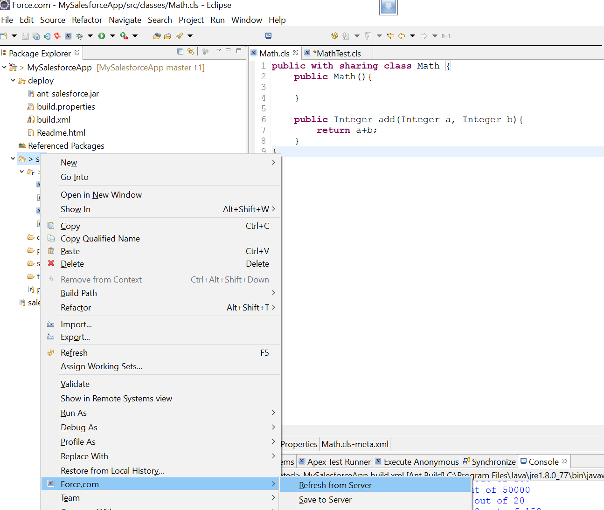The height and width of the screenshot is (510, 604).
Task: Open the File menu
Action: (7, 20)
